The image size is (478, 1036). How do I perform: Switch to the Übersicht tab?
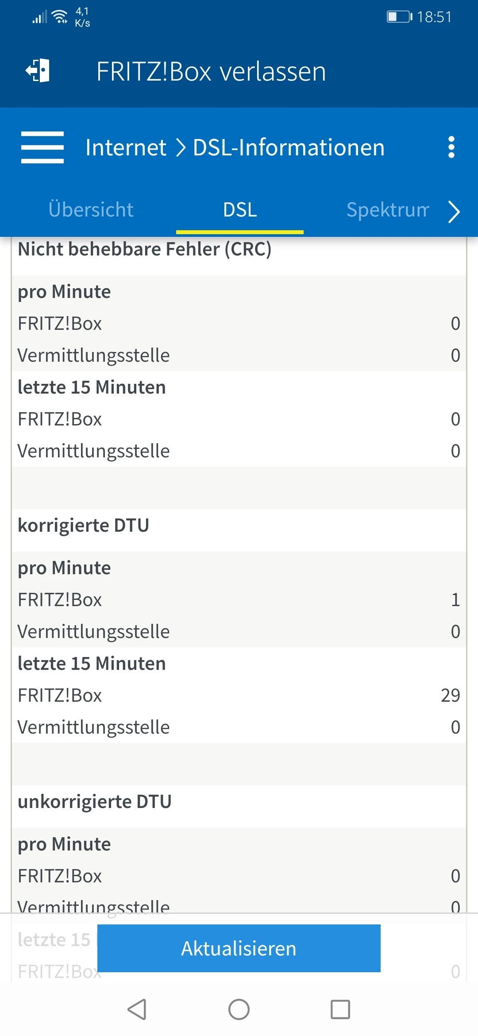tap(91, 210)
